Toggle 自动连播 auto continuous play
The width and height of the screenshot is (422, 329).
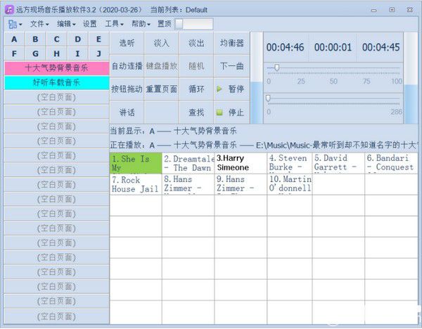point(127,66)
